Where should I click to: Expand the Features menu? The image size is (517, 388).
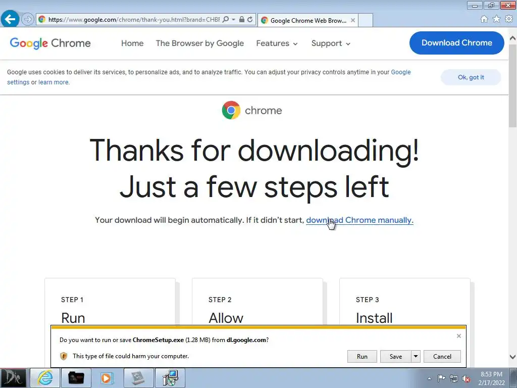pyautogui.click(x=277, y=43)
